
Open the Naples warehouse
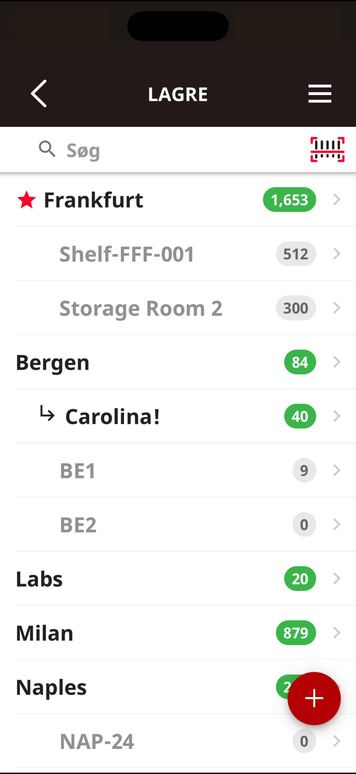tap(150, 687)
